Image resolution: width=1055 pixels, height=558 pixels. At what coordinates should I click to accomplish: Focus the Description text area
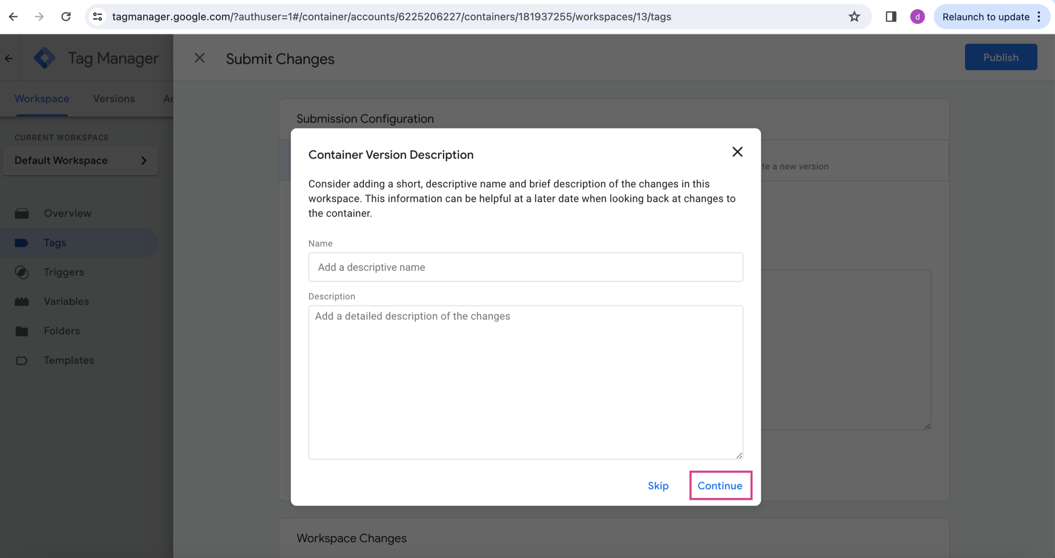tap(525, 382)
